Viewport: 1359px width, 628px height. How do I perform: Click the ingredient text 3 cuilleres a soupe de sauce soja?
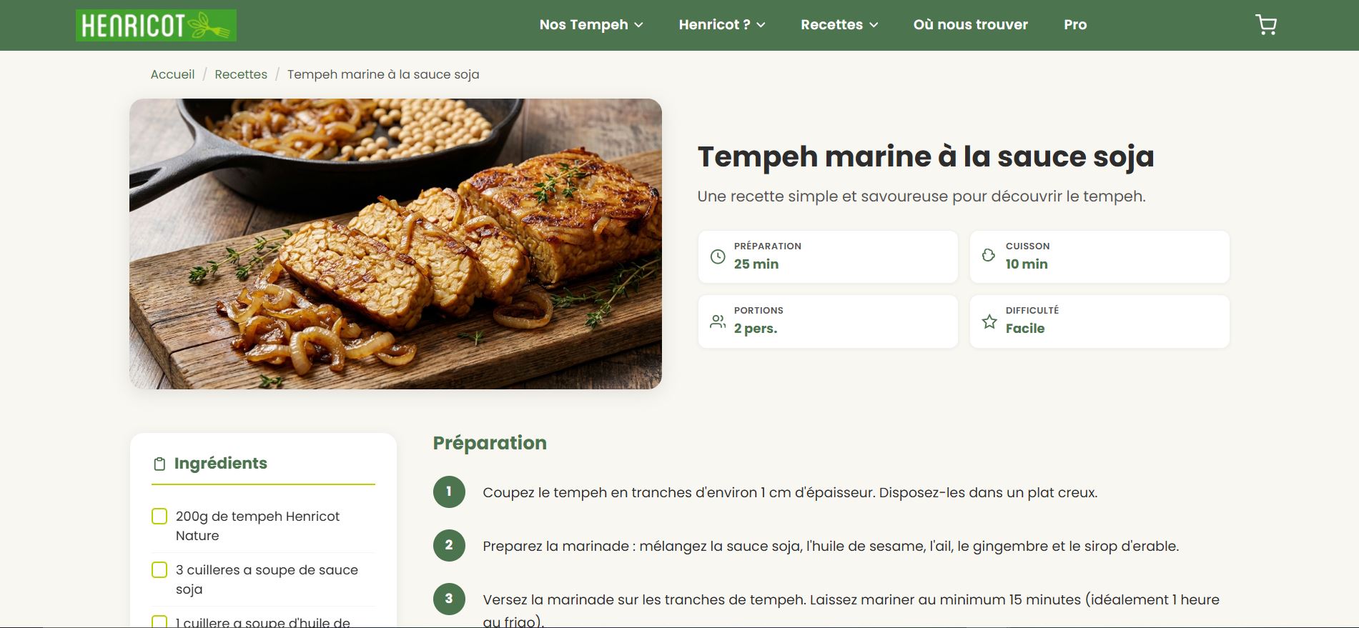[x=267, y=579]
